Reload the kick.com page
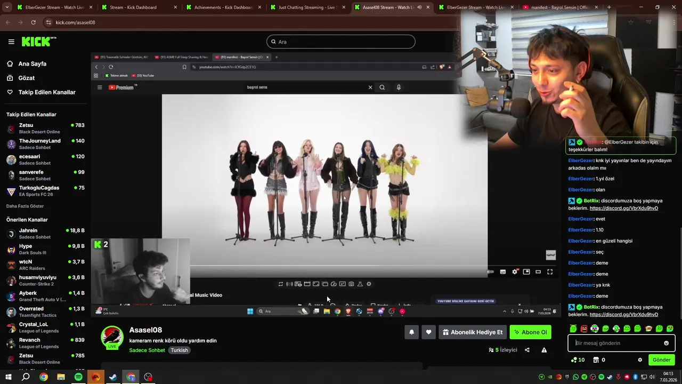This screenshot has width=682, height=384. click(33, 22)
